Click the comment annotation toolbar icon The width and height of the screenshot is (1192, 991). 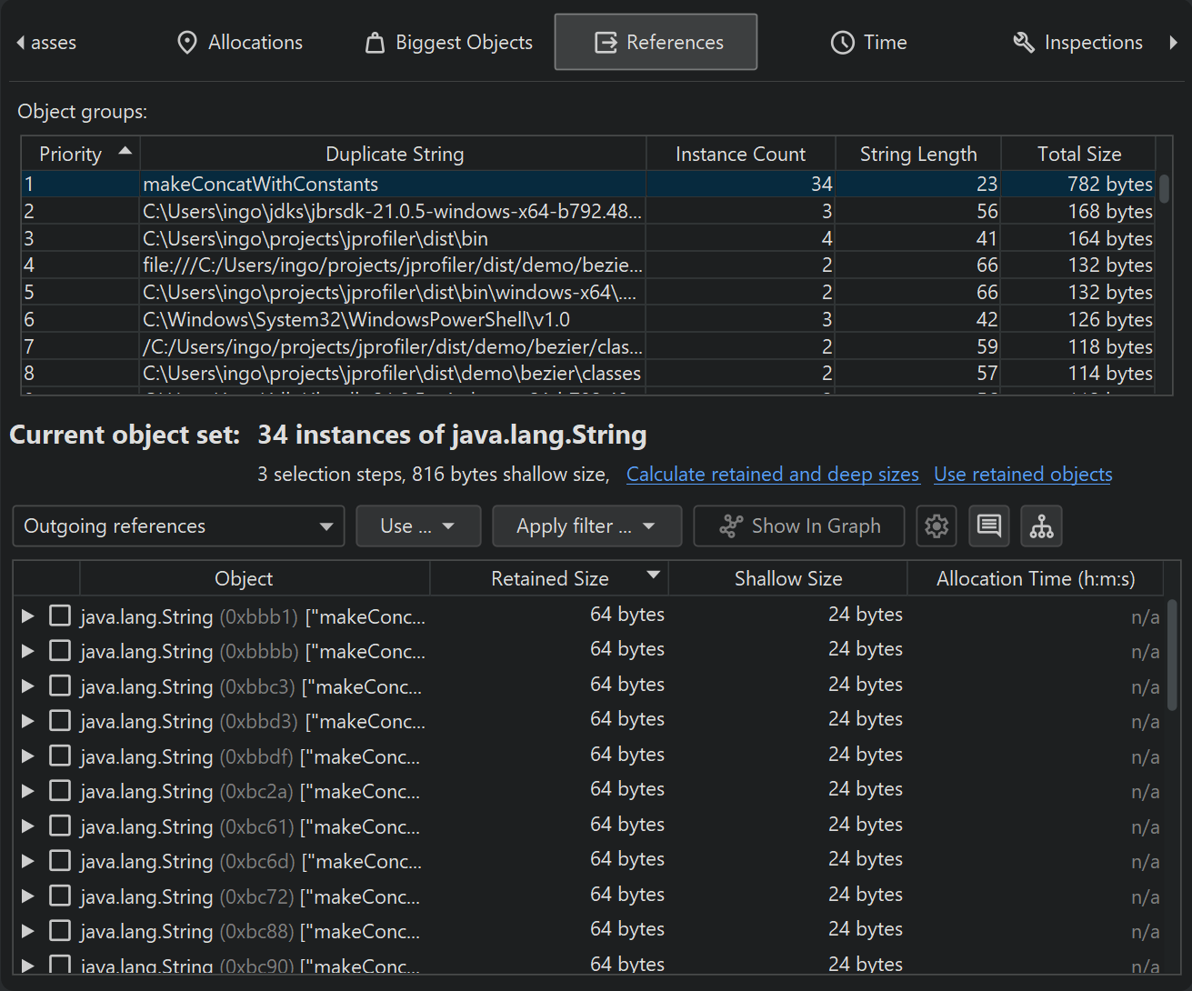coord(988,526)
